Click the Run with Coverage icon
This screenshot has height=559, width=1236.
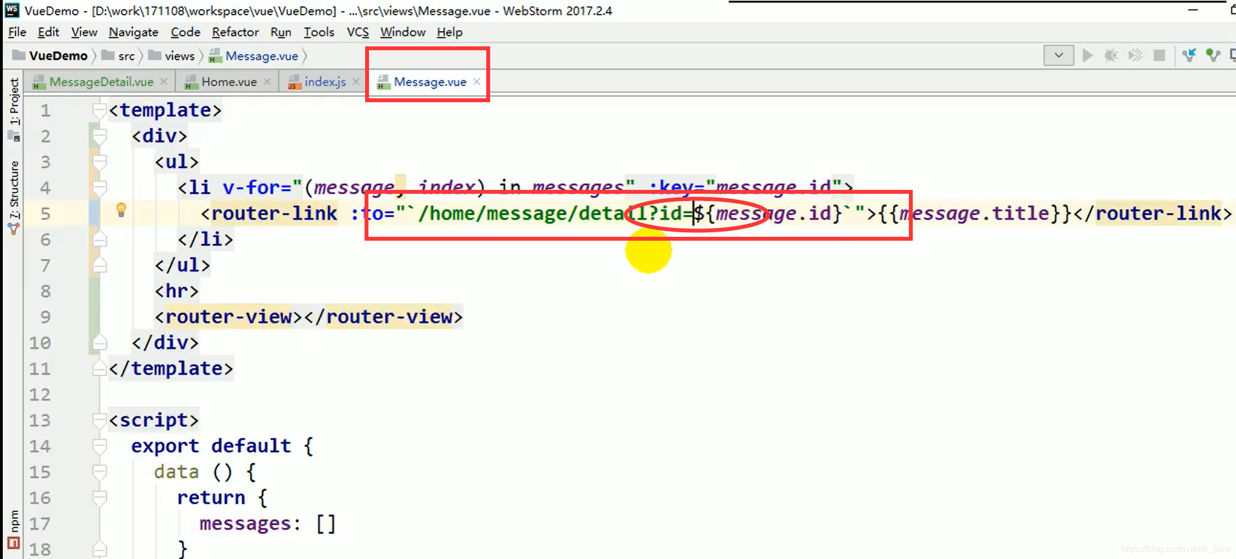click(x=1135, y=55)
